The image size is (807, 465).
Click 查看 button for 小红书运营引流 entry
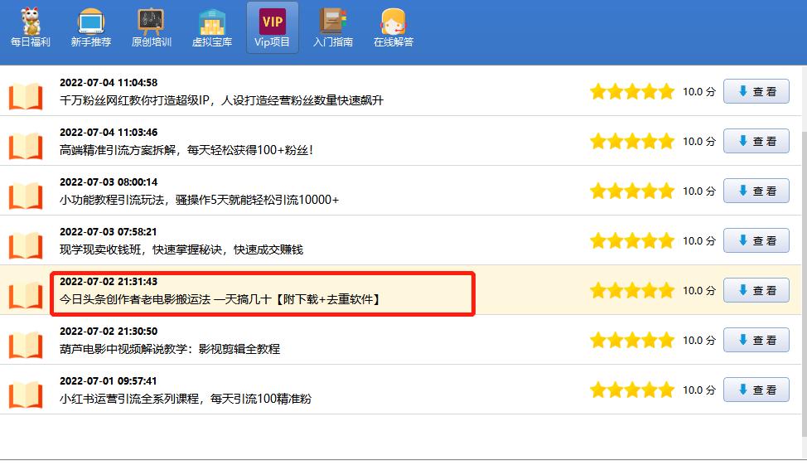[756, 390]
